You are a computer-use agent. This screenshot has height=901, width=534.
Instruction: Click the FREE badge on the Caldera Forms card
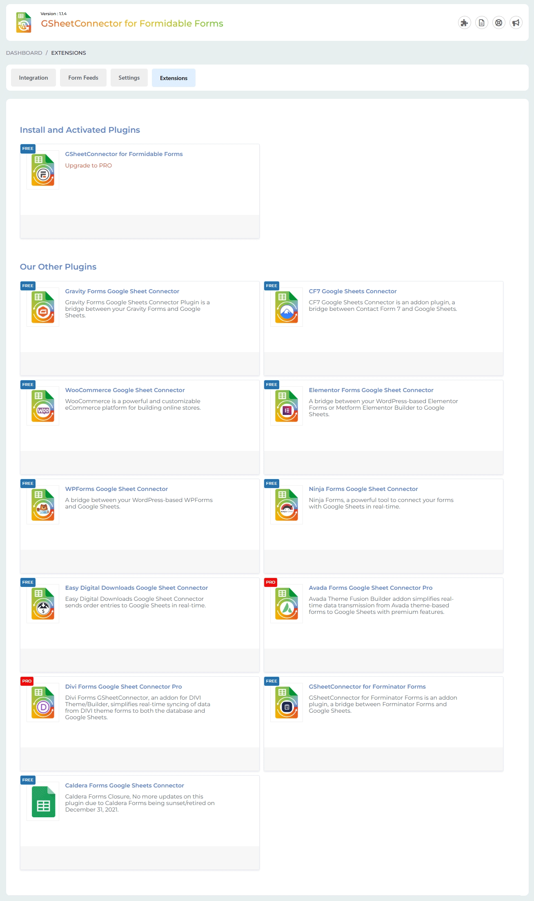28,780
